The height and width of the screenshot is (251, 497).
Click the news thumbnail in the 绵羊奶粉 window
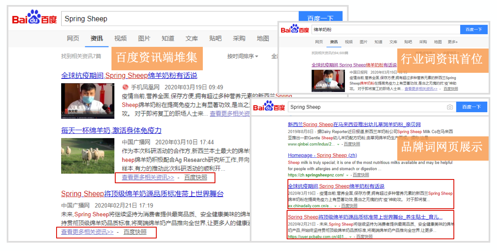pyautogui.click(x=328, y=81)
